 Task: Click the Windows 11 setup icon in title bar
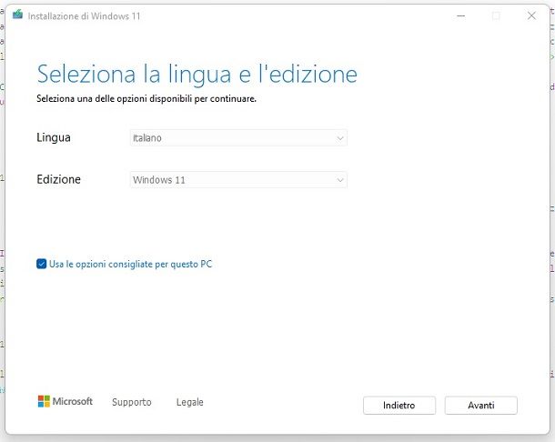pyautogui.click(x=17, y=15)
